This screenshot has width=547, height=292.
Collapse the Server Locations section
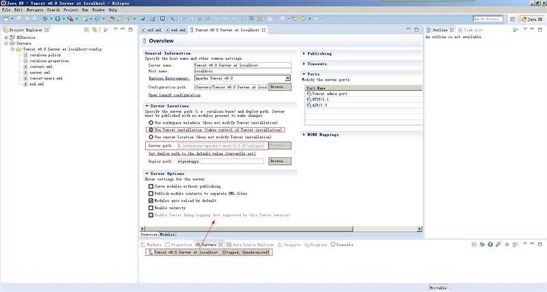147,105
